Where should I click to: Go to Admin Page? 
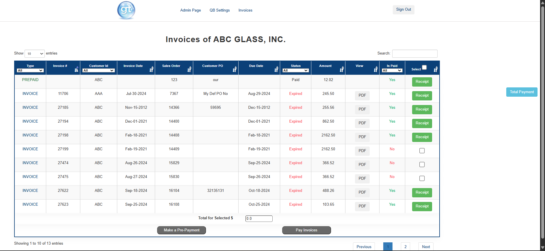coord(191,10)
